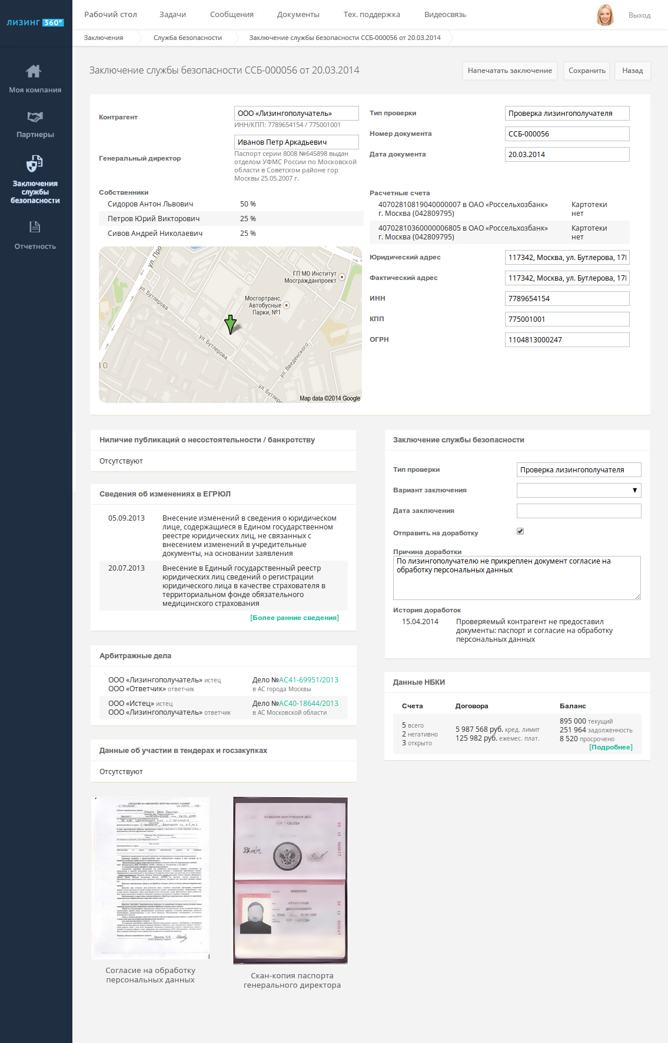Viewport: 668px width, 1043px height.
Task: Click the Скан-копия паспорта генерального директора caption
Action: tap(292, 980)
